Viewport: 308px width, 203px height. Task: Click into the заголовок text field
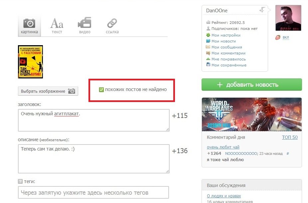tap(93, 120)
